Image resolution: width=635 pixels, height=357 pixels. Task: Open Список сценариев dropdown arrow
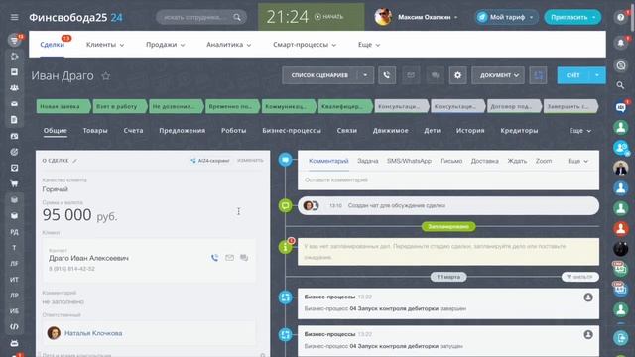click(365, 75)
